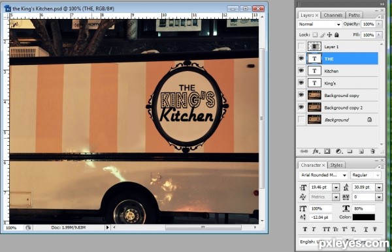Lock layer position with move icon
The width and height of the screenshot is (392, 252).
329,35
